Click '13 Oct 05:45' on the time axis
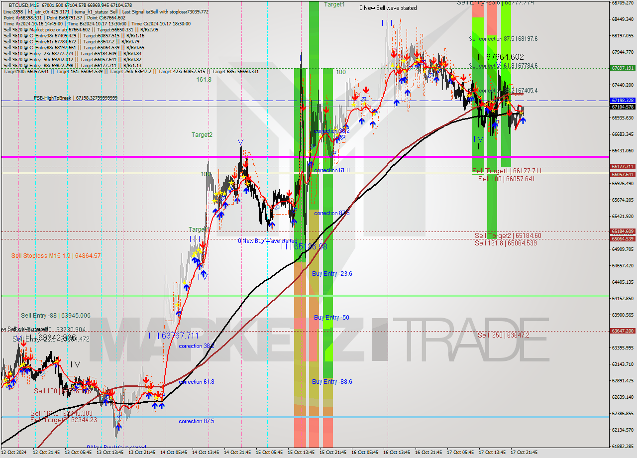This screenshot has height=458, width=637. coord(79,453)
